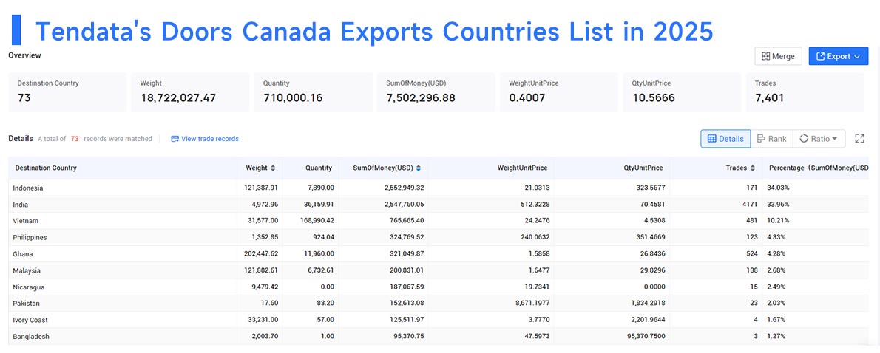
Task: Select the Philippines row
Action: point(439,238)
